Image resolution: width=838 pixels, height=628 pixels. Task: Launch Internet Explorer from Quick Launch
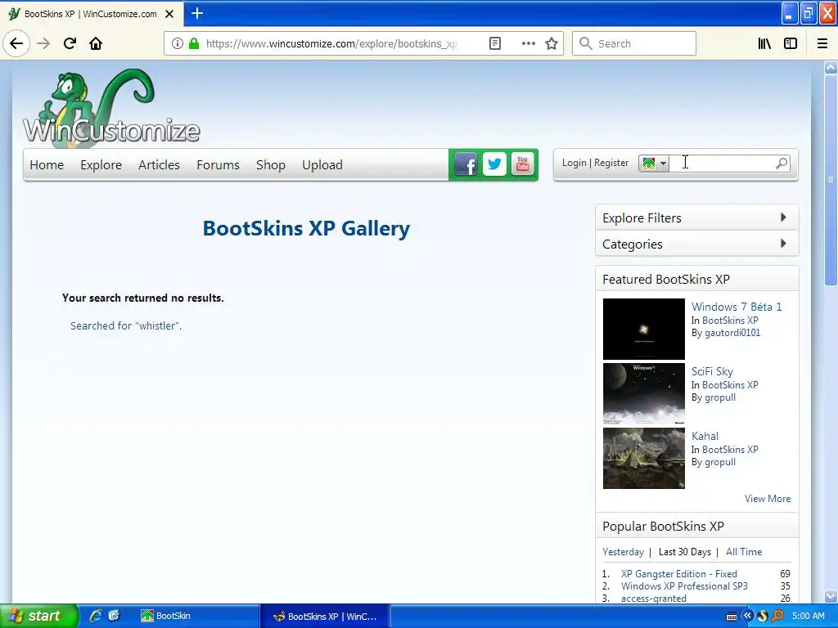coord(96,617)
